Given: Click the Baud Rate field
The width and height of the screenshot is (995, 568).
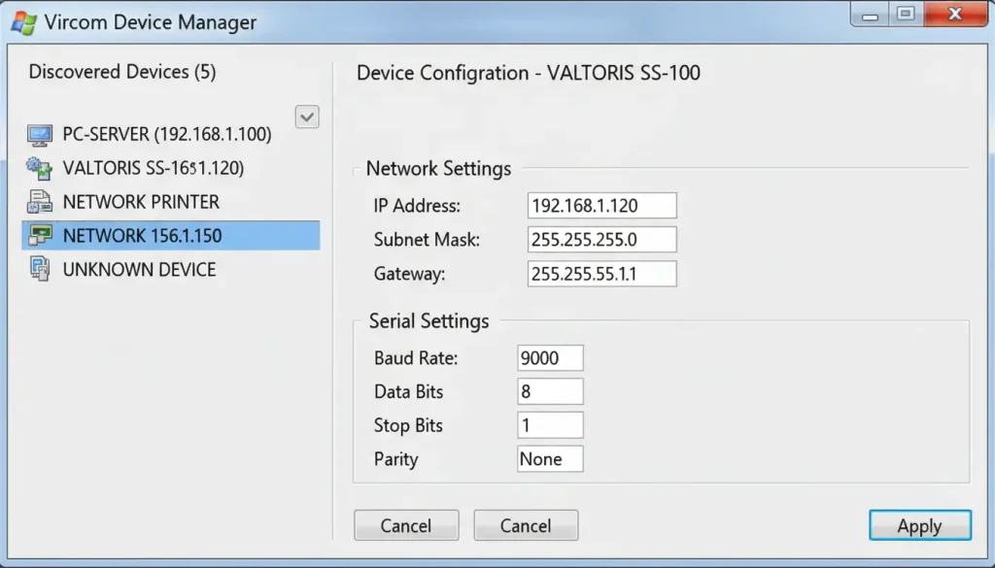Looking at the screenshot, I should (550, 358).
